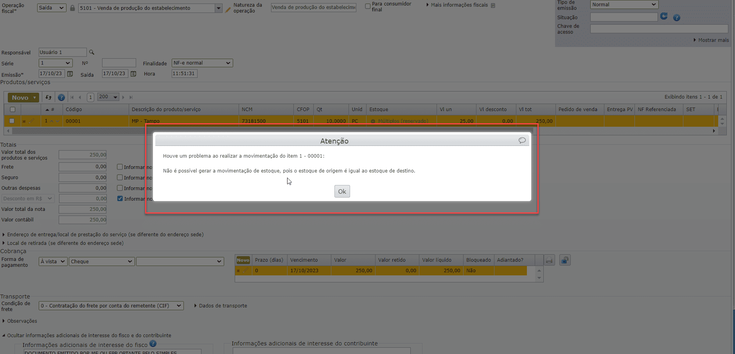
Task: Toggle the Informar checkbox on the Frete row
Action: click(x=120, y=167)
